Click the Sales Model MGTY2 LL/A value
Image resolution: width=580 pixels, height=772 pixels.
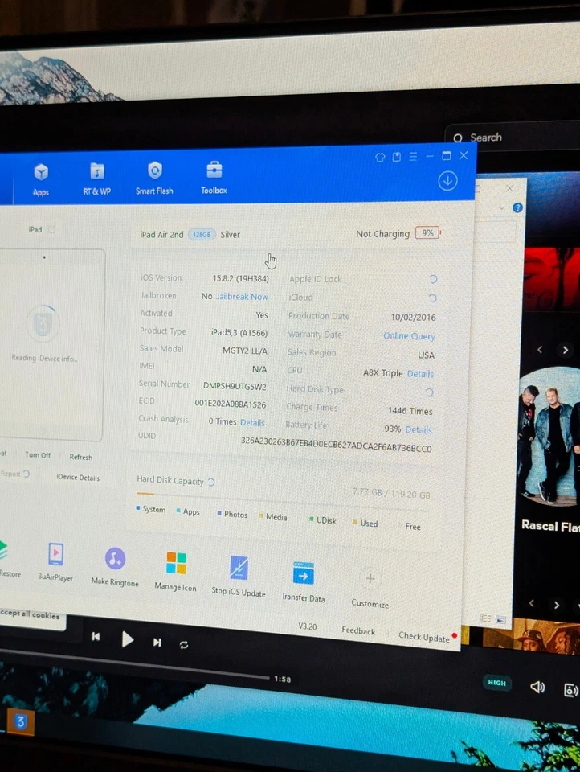click(x=245, y=351)
